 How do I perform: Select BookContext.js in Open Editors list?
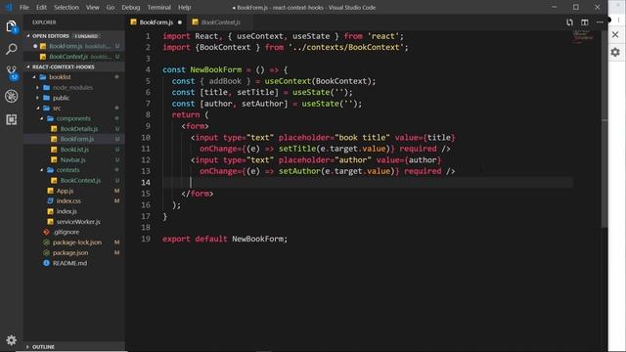(x=74, y=57)
